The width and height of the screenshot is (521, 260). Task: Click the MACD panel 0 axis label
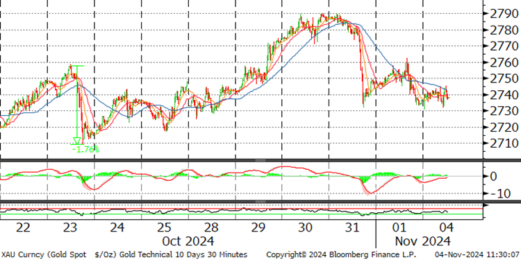pos(493,176)
